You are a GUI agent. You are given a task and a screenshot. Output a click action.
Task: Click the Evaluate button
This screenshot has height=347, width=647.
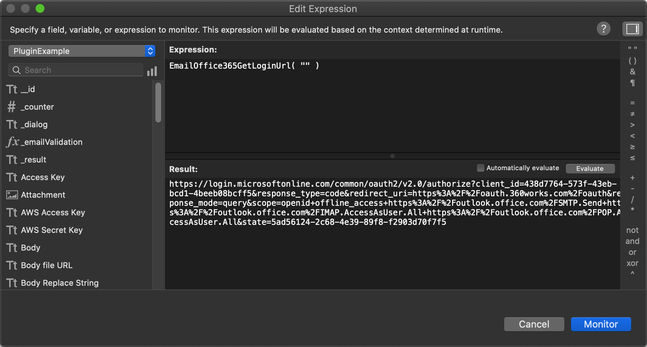click(x=590, y=168)
